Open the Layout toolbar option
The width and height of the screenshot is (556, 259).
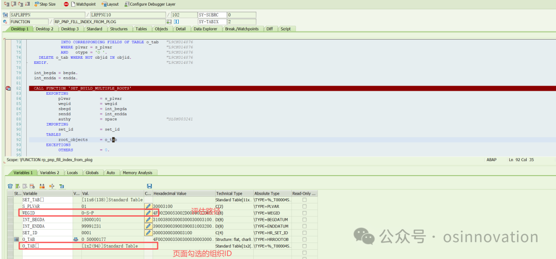pyautogui.click(x=110, y=4)
